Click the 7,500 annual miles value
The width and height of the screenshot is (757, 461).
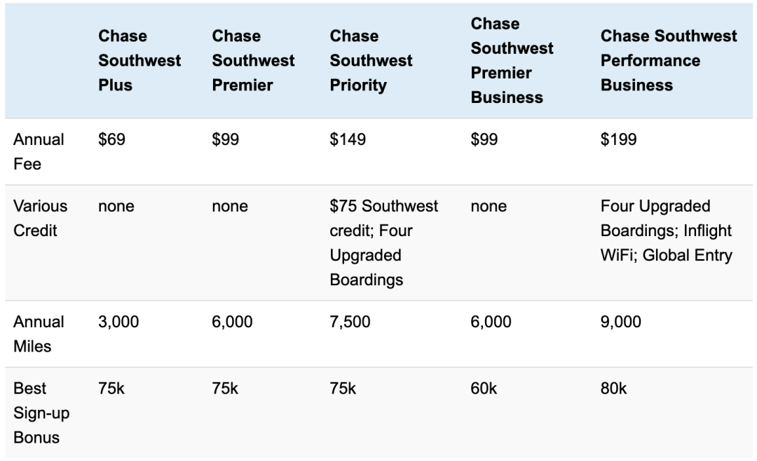pyautogui.click(x=350, y=322)
